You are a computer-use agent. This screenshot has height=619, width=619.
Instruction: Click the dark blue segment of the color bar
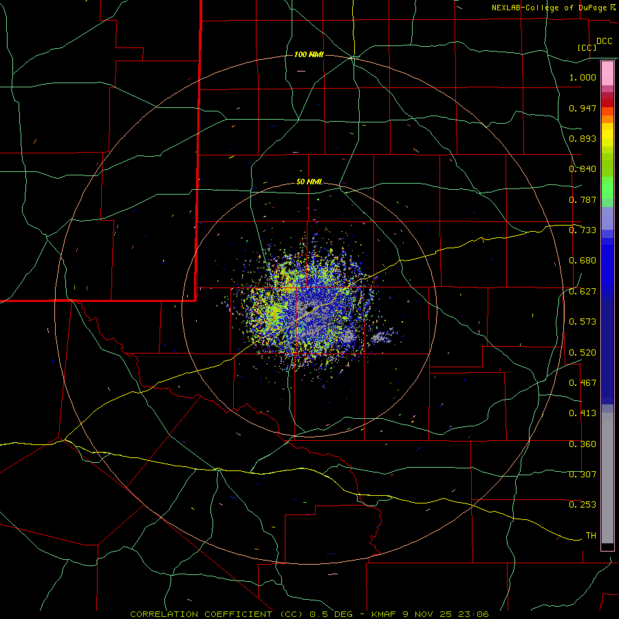[607, 351]
